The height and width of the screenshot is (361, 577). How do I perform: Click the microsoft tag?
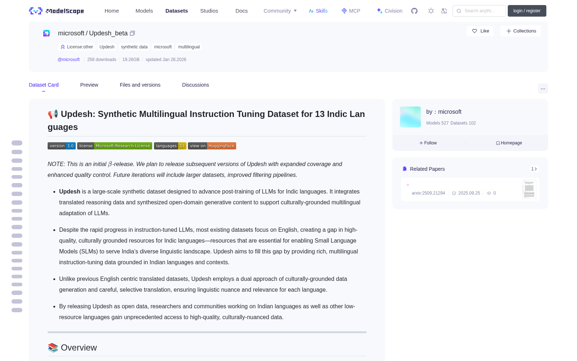point(163,47)
